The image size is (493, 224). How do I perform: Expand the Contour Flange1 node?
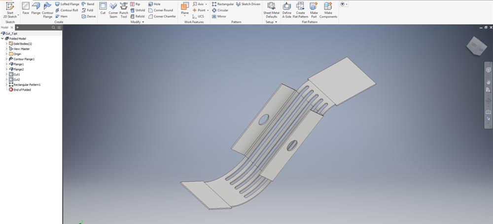pos(6,59)
